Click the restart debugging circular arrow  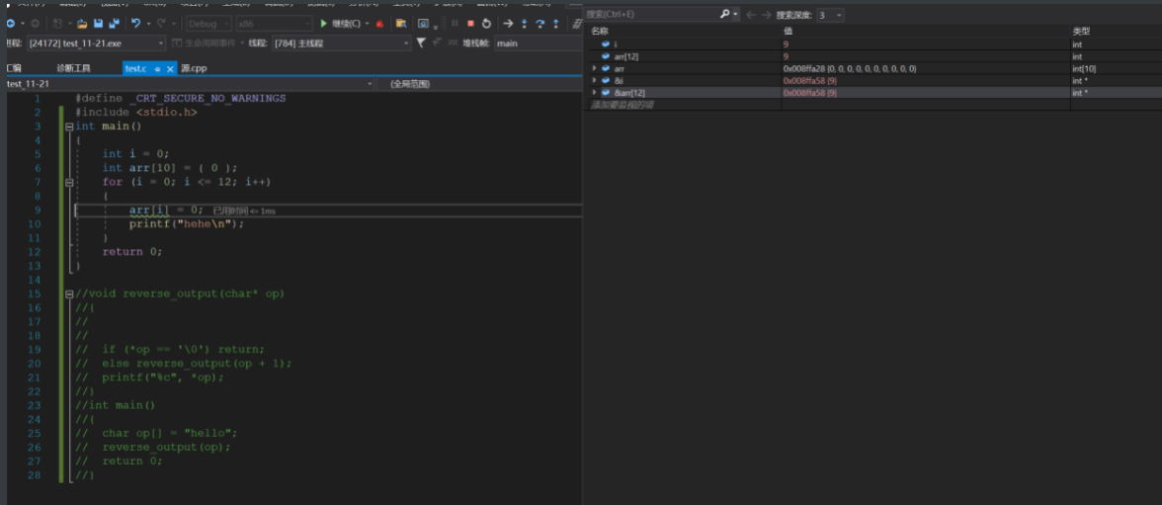tap(486, 23)
